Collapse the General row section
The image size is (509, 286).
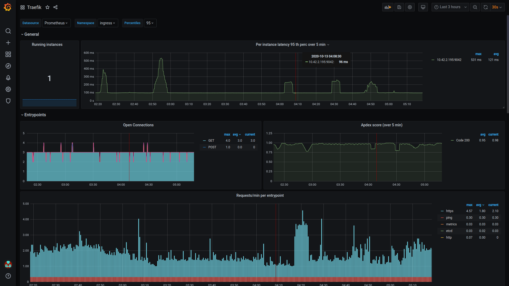click(31, 34)
